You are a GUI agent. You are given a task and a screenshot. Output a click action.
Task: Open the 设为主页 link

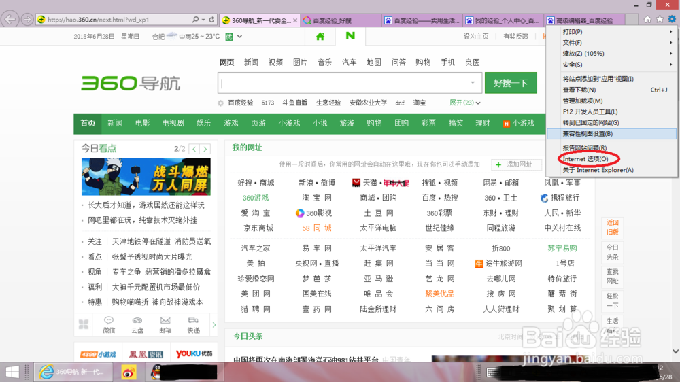tap(476, 37)
